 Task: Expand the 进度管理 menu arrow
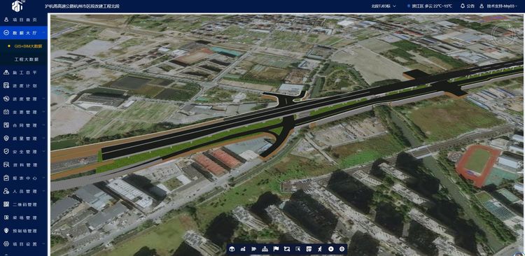point(44,99)
